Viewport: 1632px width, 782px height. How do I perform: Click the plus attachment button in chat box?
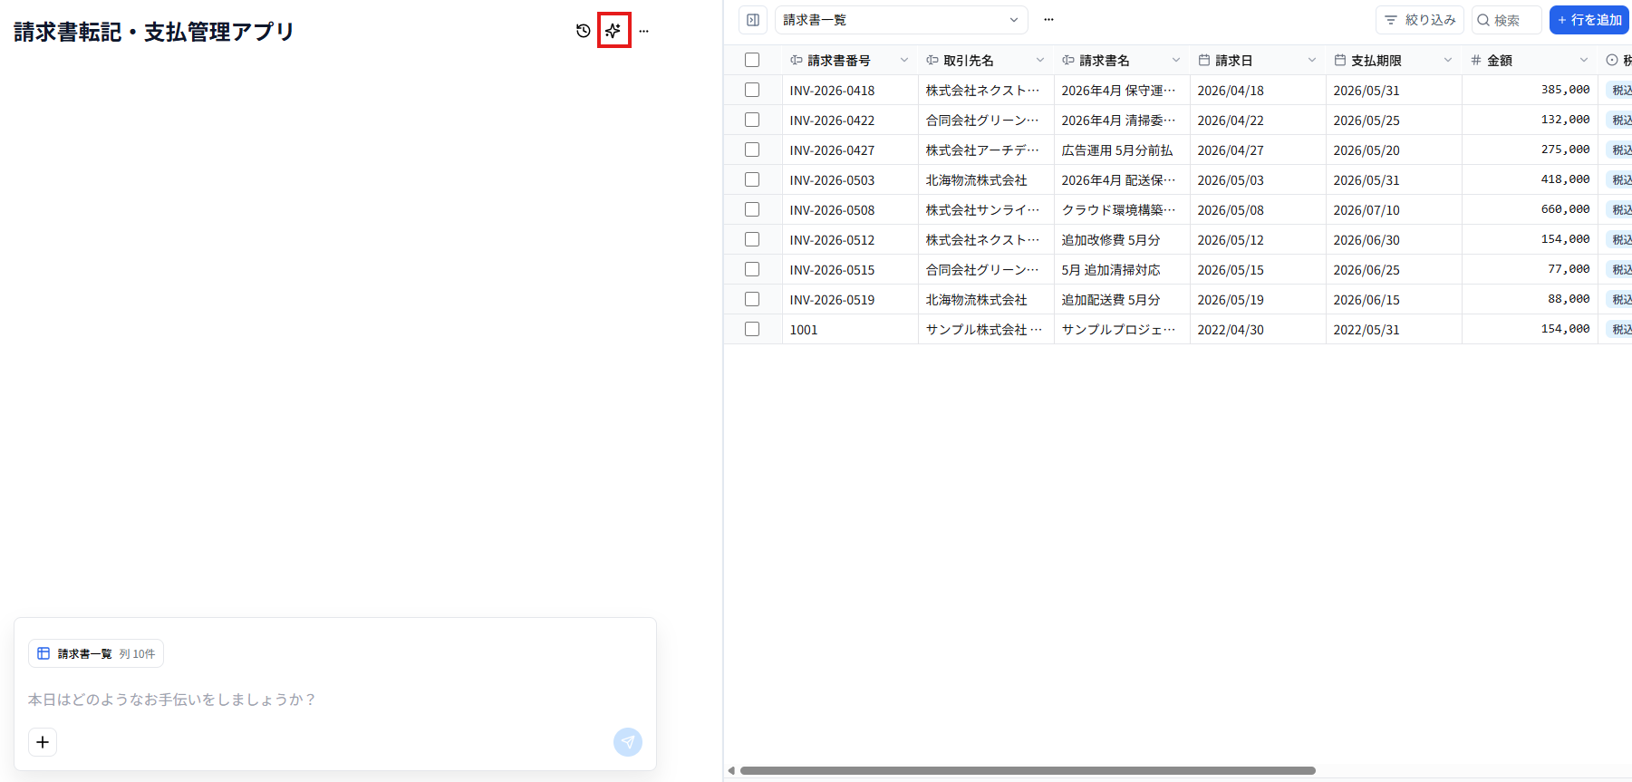[x=43, y=742]
